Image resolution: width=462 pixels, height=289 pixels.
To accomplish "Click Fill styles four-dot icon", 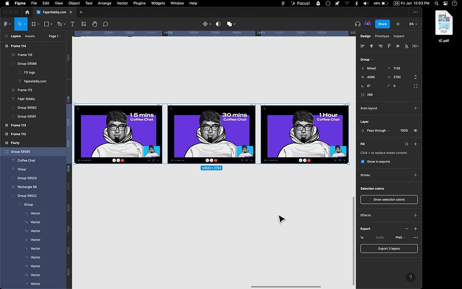I will tap(407, 144).
